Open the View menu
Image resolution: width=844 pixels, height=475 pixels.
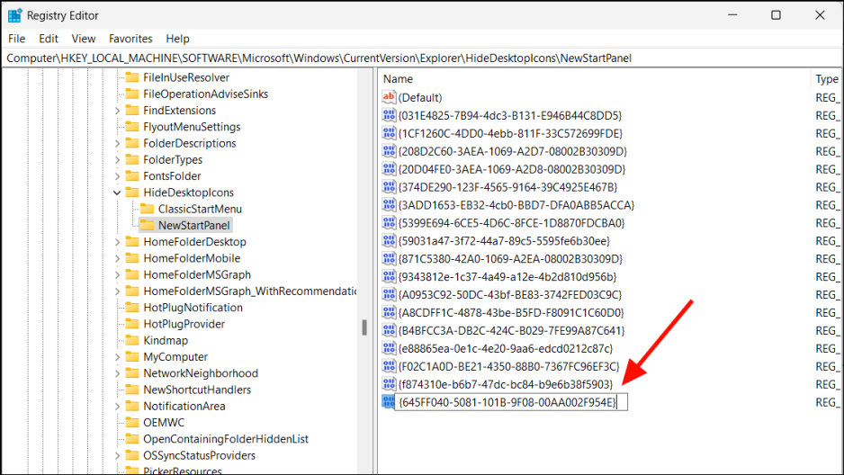click(84, 39)
